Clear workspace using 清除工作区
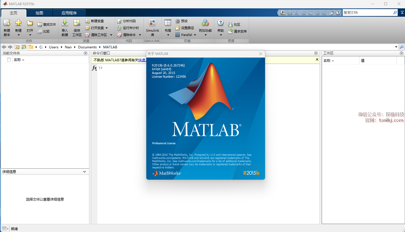 tap(96, 35)
